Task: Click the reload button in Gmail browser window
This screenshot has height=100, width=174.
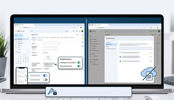Action: [x=20, y=28]
